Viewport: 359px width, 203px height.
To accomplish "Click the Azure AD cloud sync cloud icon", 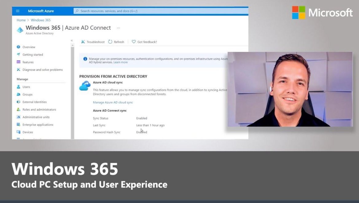I will tap(85, 86).
